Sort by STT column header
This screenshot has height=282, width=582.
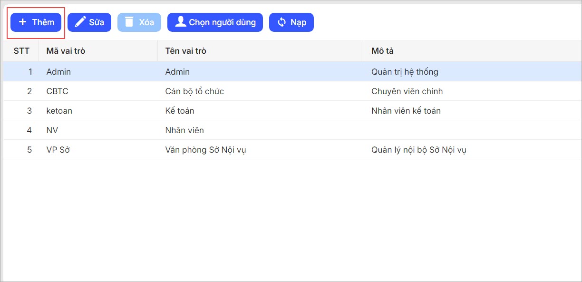click(x=21, y=51)
